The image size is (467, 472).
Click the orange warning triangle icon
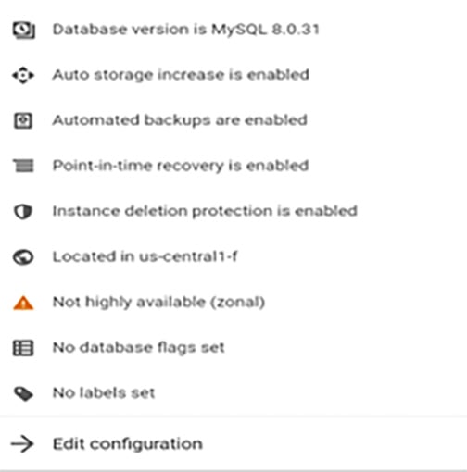[23, 303]
